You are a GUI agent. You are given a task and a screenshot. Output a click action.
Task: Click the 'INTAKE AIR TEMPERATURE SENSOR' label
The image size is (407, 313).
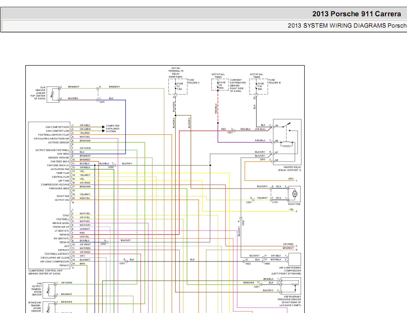(35, 307)
